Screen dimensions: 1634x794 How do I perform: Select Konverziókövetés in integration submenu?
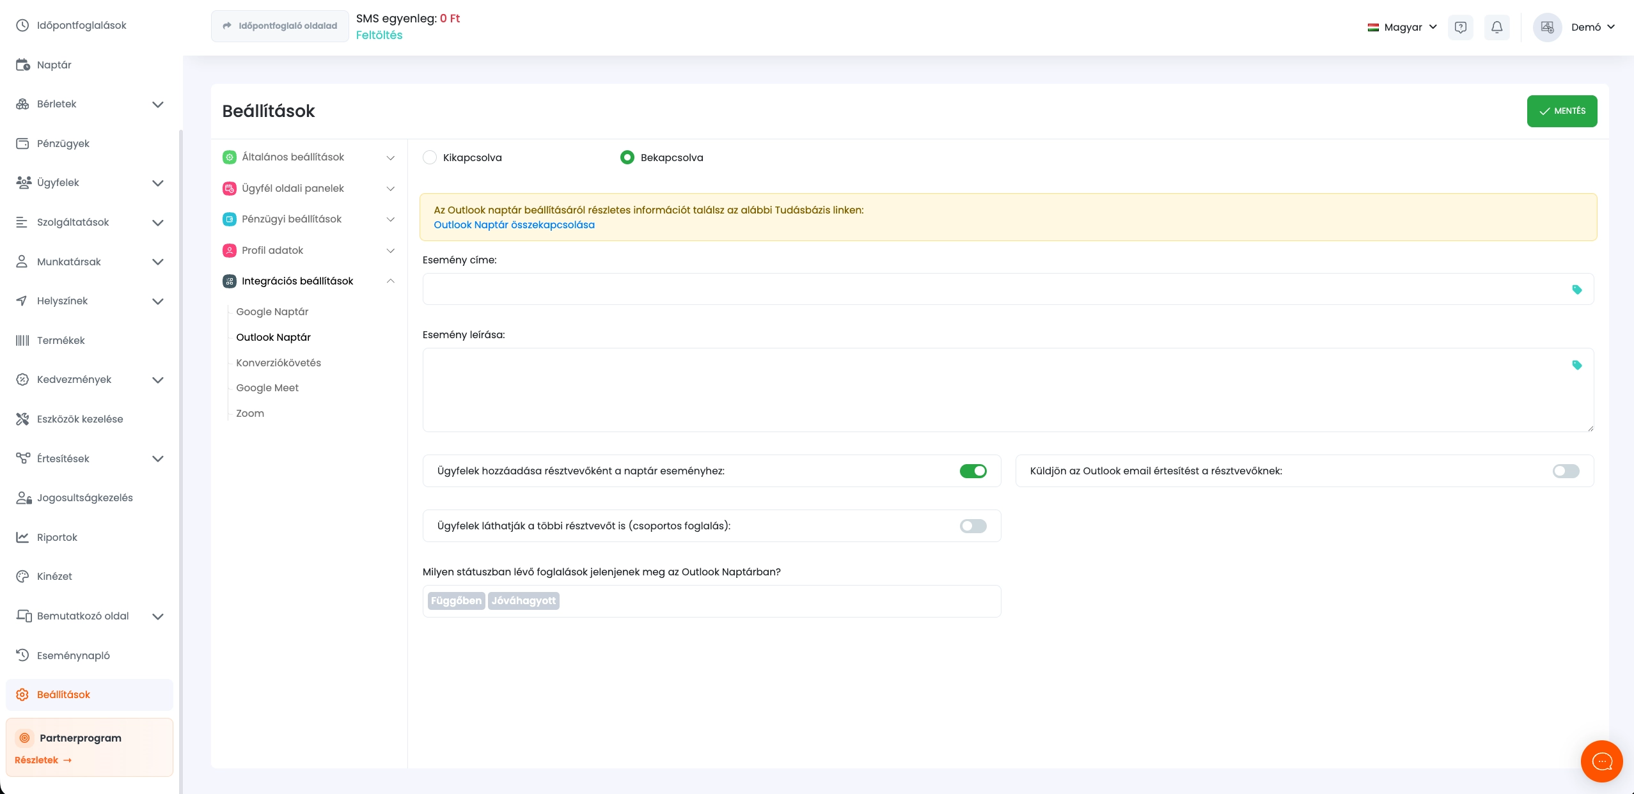coord(278,363)
